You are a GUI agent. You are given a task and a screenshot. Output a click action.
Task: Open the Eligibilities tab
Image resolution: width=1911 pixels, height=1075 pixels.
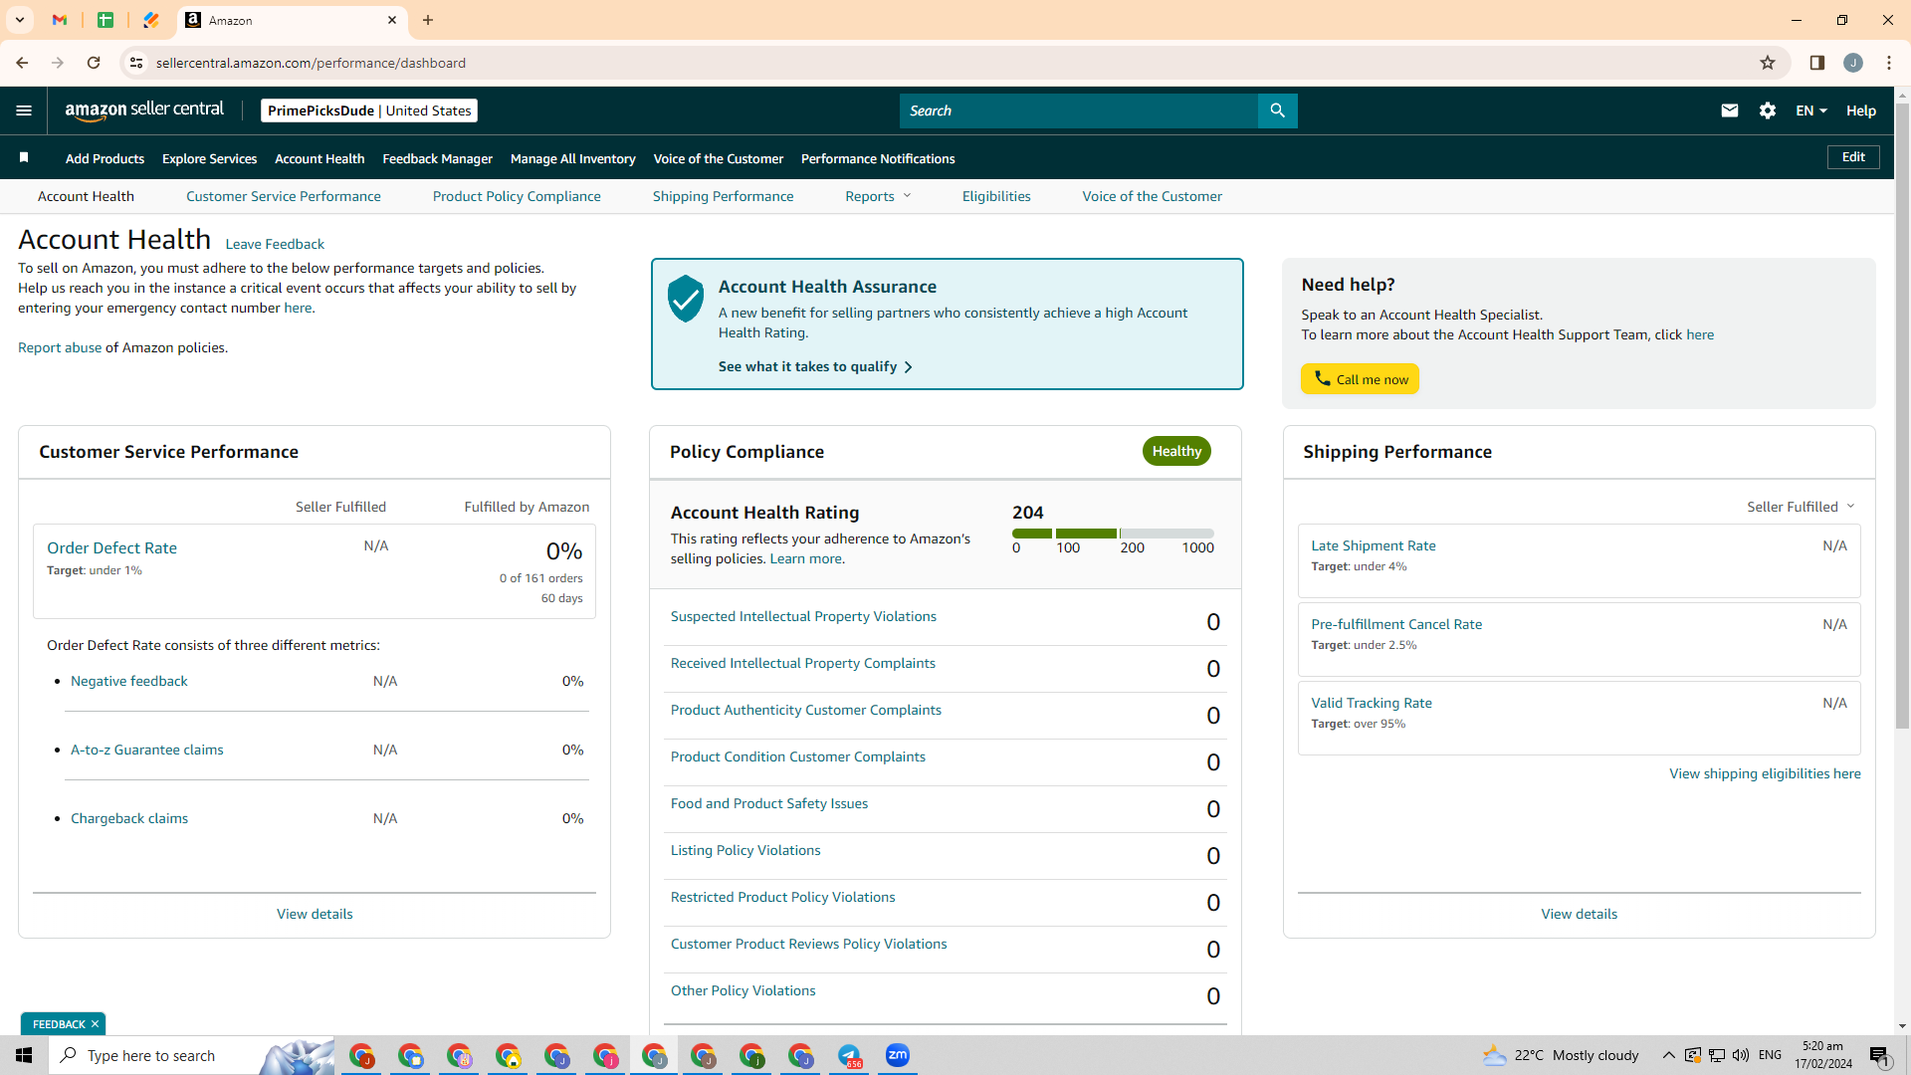[x=996, y=196]
